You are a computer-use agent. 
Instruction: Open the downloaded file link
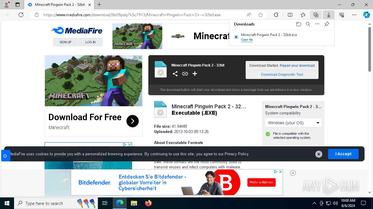coord(247,40)
